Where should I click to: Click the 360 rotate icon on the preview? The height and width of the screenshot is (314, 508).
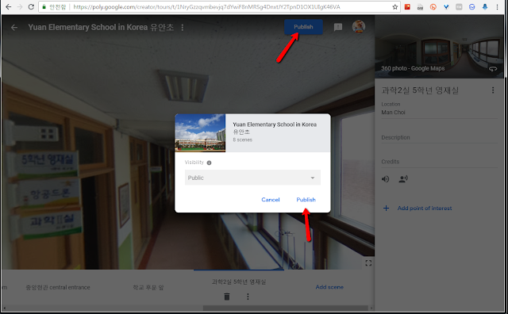coord(493,69)
